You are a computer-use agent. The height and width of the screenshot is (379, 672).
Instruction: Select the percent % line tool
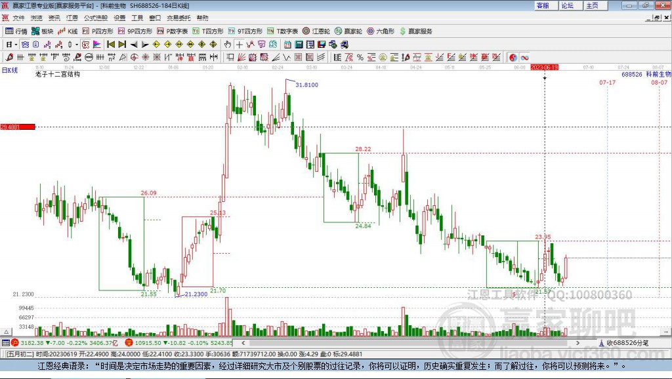coord(360,58)
